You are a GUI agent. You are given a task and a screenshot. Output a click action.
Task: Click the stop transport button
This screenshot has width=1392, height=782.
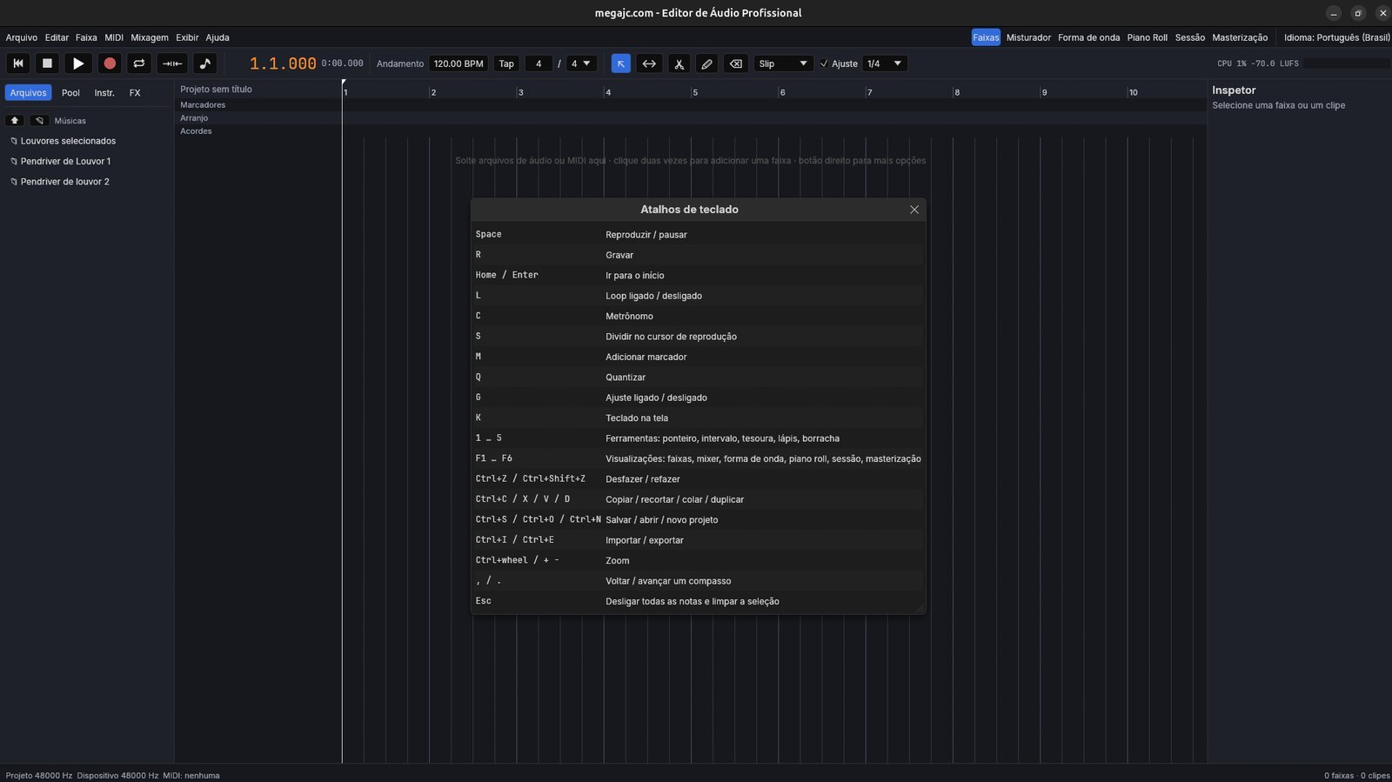(x=48, y=63)
